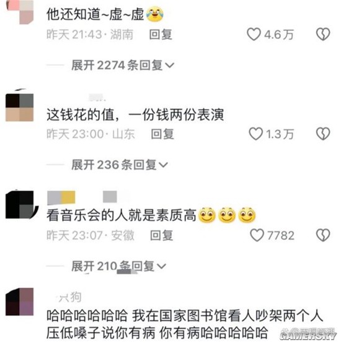Tap the crying-laughing emoji in first comment
The height and width of the screenshot is (344, 341).
pos(154,14)
